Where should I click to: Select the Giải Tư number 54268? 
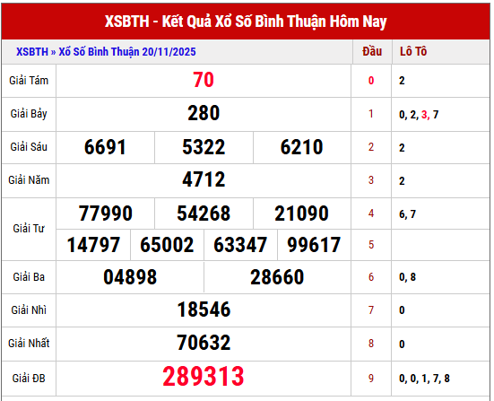click(204, 214)
